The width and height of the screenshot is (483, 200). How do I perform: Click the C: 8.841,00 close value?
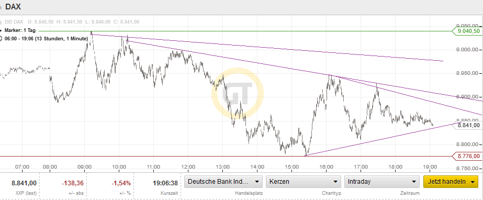tap(126, 22)
